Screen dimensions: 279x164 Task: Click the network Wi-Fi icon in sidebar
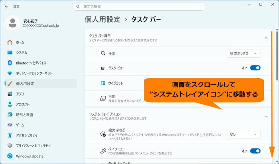[x=10, y=73]
